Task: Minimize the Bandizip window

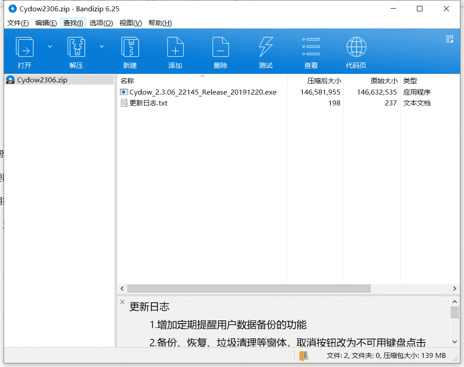Action: 393,9
